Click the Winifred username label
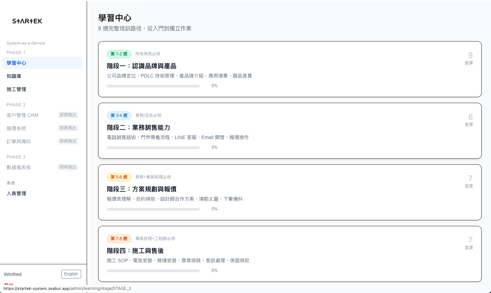Screen dimensions: 491x293 pos(12,274)
